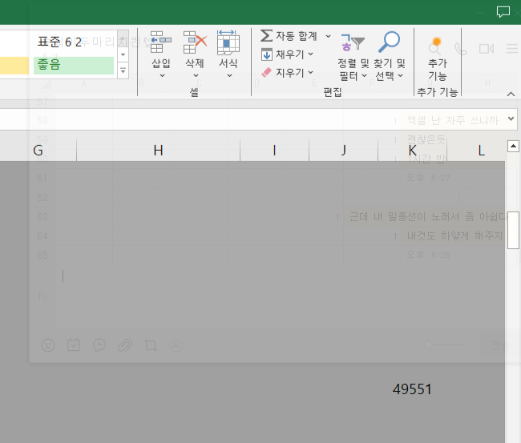Click the vertical scrollbar up arrow
Screen dimensions: 521x443
pos(513,146)
